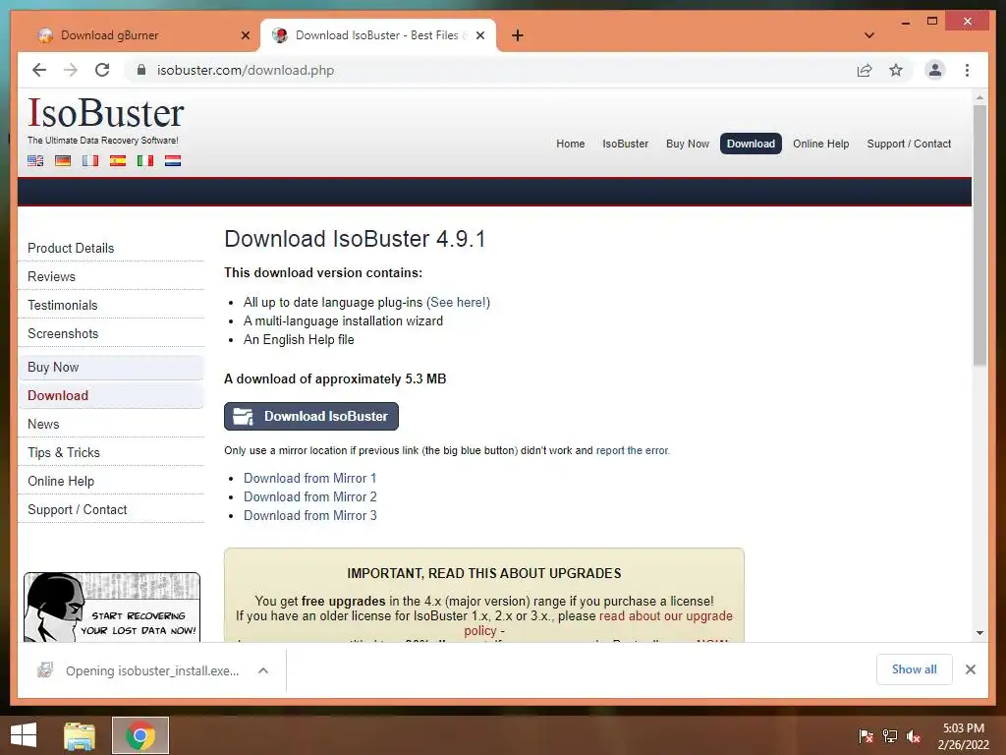Image resolution: width=1006 pixels, height=755 pixels.
Task: Select the English flag language
Action: click(x=35, y=160)
